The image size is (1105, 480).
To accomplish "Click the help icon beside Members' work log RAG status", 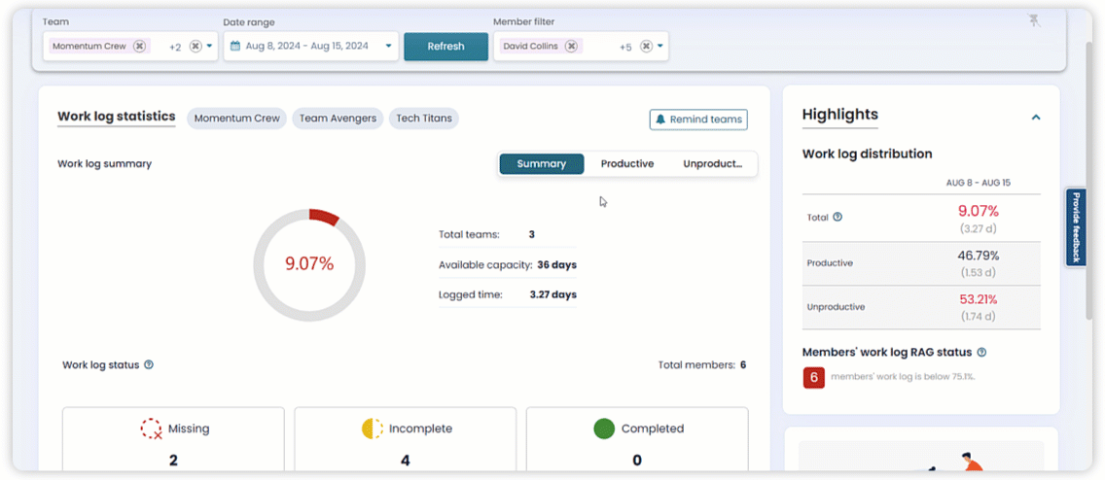I will click(981, 353).
